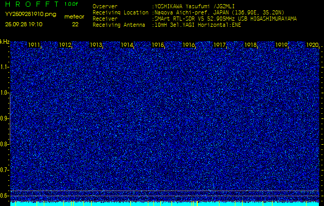Click the 1919 time label
The width and height of the screenshot is (324, 206).
tap(281, 45)
